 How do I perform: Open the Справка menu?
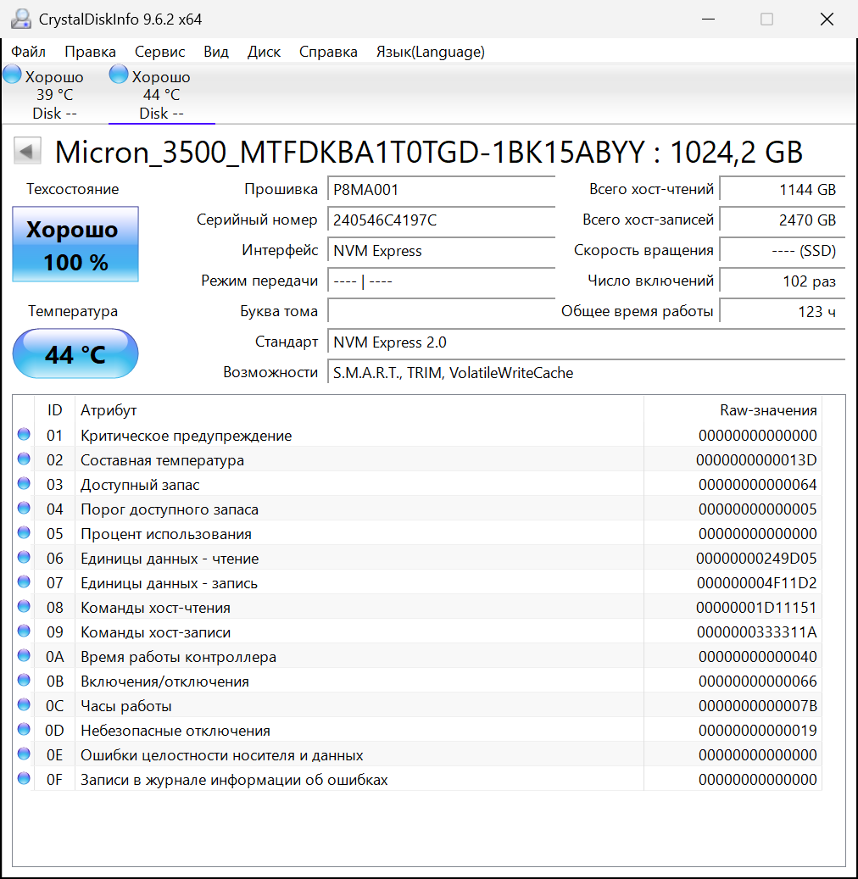click(x=328, y=53)
